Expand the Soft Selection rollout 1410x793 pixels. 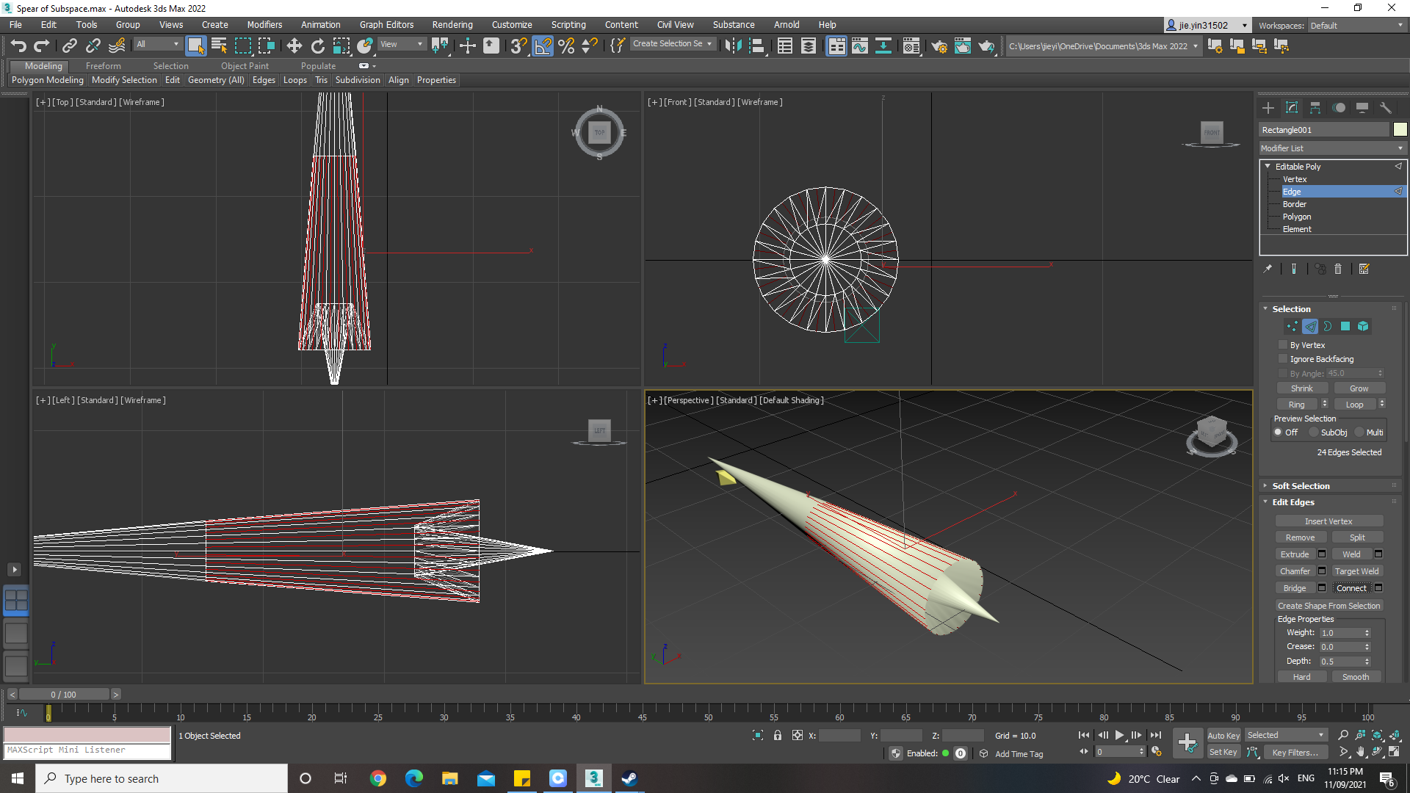[1301, 485]
